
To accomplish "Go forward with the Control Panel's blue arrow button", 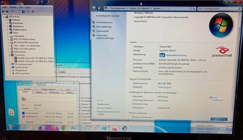I will [98, 8].
